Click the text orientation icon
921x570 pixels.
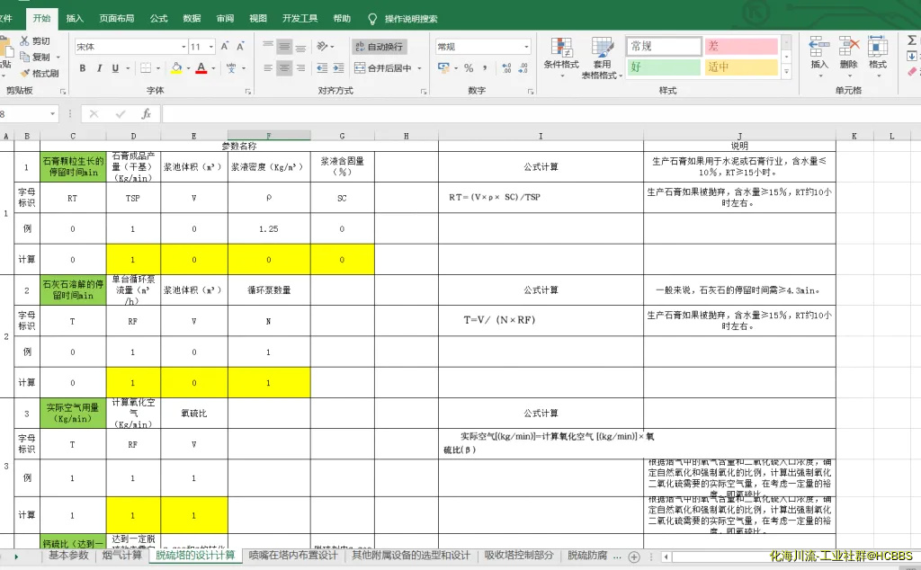pyautogui.click(x=323, y=47)
